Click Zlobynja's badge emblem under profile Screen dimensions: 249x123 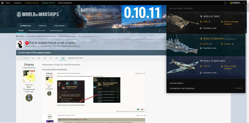[29, 98]
